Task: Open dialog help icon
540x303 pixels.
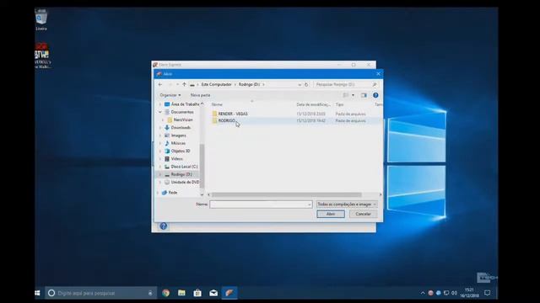Action: [375, 95]
